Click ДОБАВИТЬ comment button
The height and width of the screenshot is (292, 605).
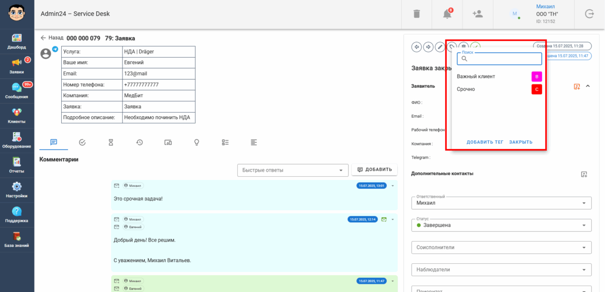click(375, 169)
